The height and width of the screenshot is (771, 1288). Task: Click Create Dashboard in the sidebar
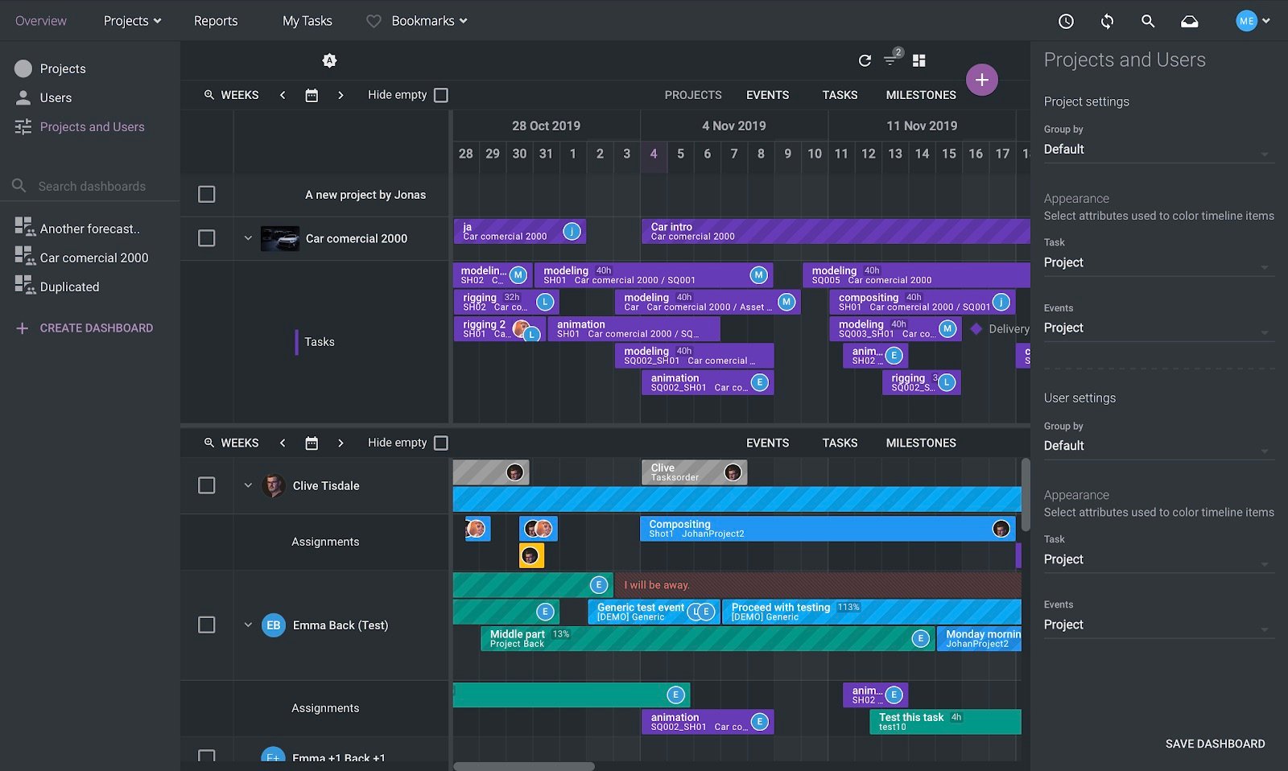[x=96, y=328]
